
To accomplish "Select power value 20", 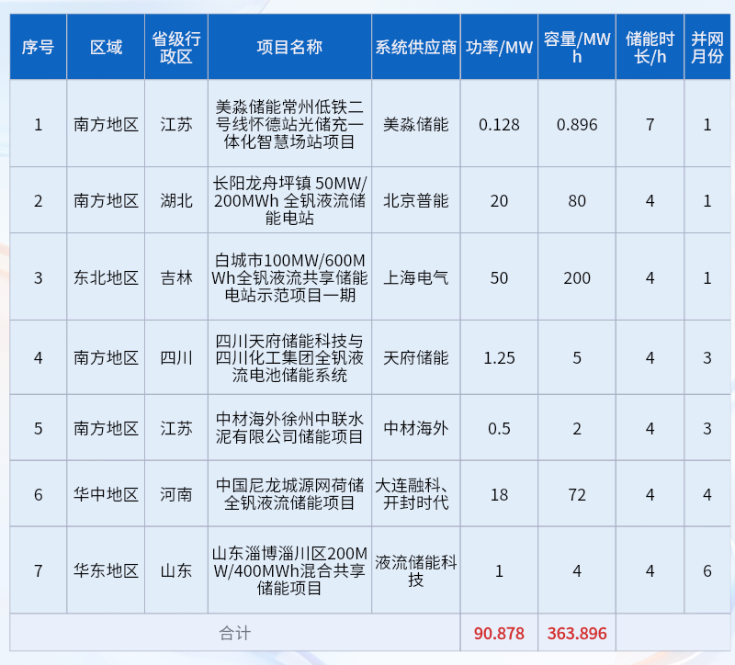I will tap(499, 200).
